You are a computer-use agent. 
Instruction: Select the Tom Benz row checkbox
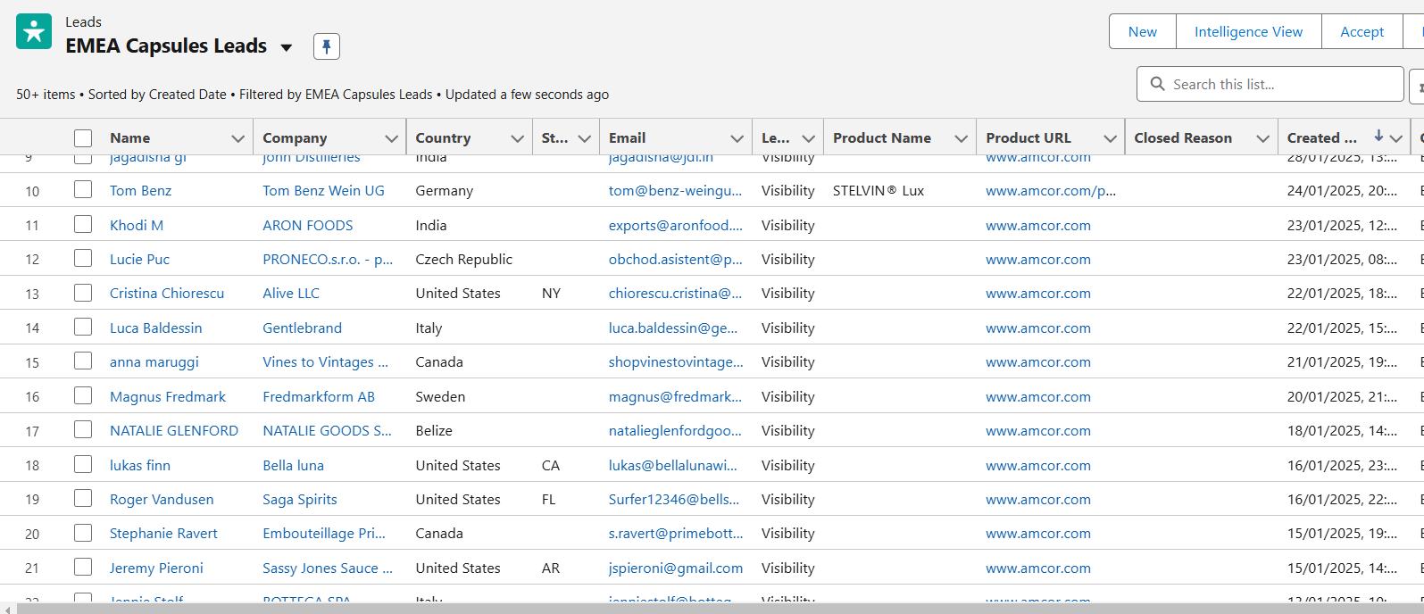[x=83, y=190]
